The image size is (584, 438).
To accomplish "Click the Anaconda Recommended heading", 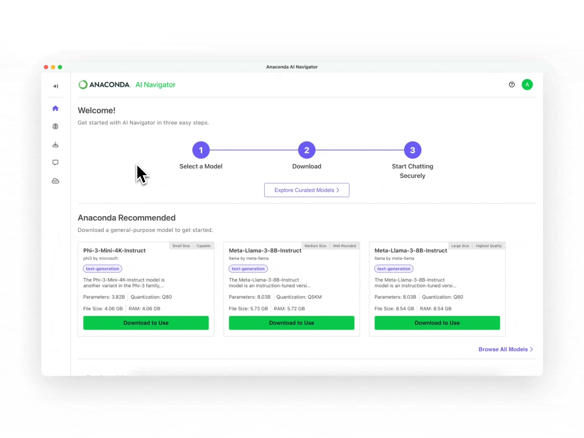I will 127,218.
